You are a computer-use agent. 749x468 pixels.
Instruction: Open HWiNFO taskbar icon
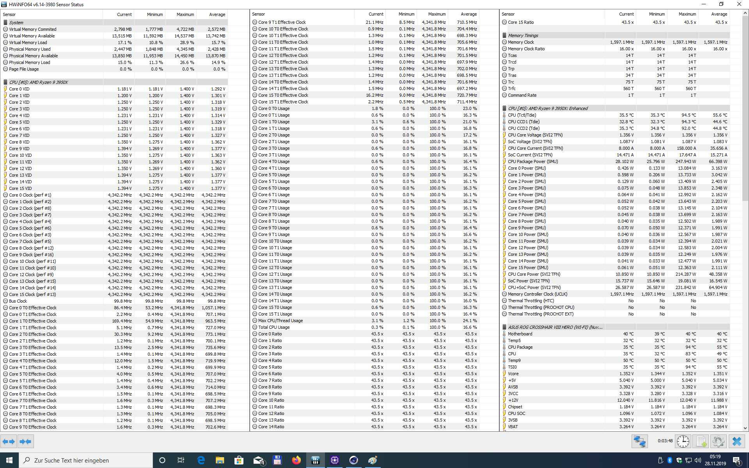coord(315,460)
